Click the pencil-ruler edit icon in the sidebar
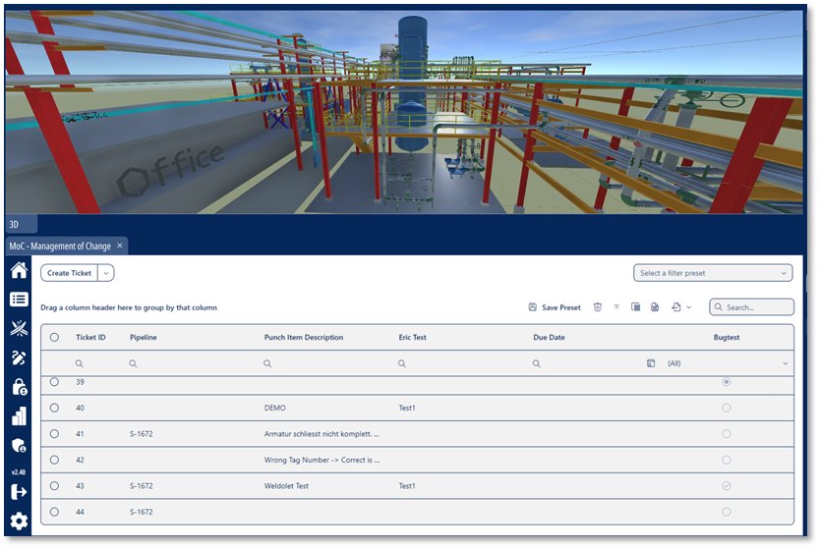Image resolution: width=820 pixels, height=549 pixels. 19,357
